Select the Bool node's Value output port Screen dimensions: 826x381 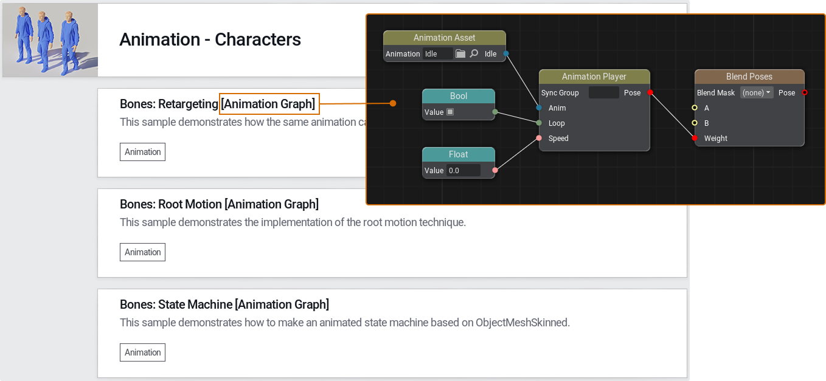[495, 112]
